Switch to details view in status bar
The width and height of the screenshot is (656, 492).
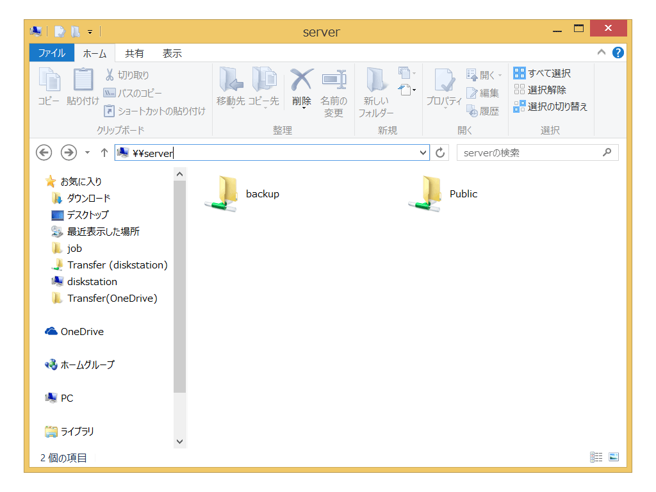596,457
